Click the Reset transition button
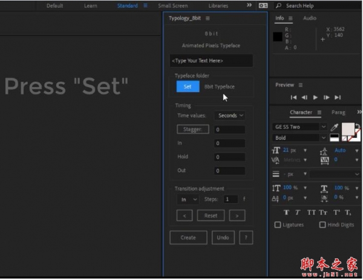 pos(211,216)
